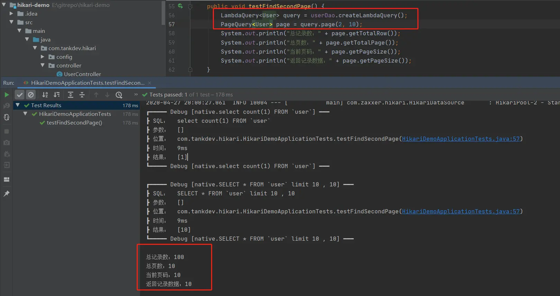Viewport: 560px width, 296px height.
Task: Select the Test Results root row
Action: tap(76, 105)
